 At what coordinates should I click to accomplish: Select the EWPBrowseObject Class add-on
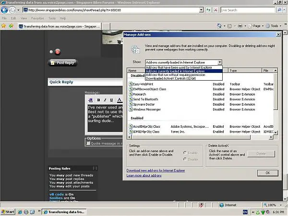click(x=201, y=89)
